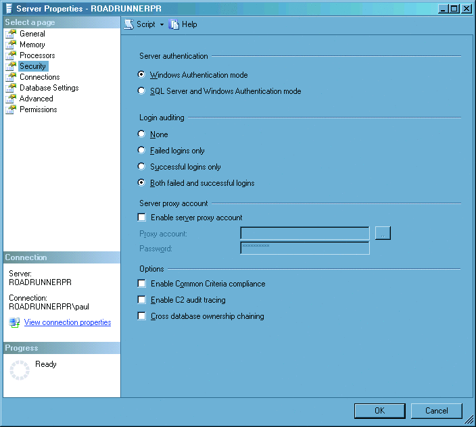The height and width of the screenshot is (427, 476).
Task: Maximize the Server Properties window
Action: click(454, 9)
